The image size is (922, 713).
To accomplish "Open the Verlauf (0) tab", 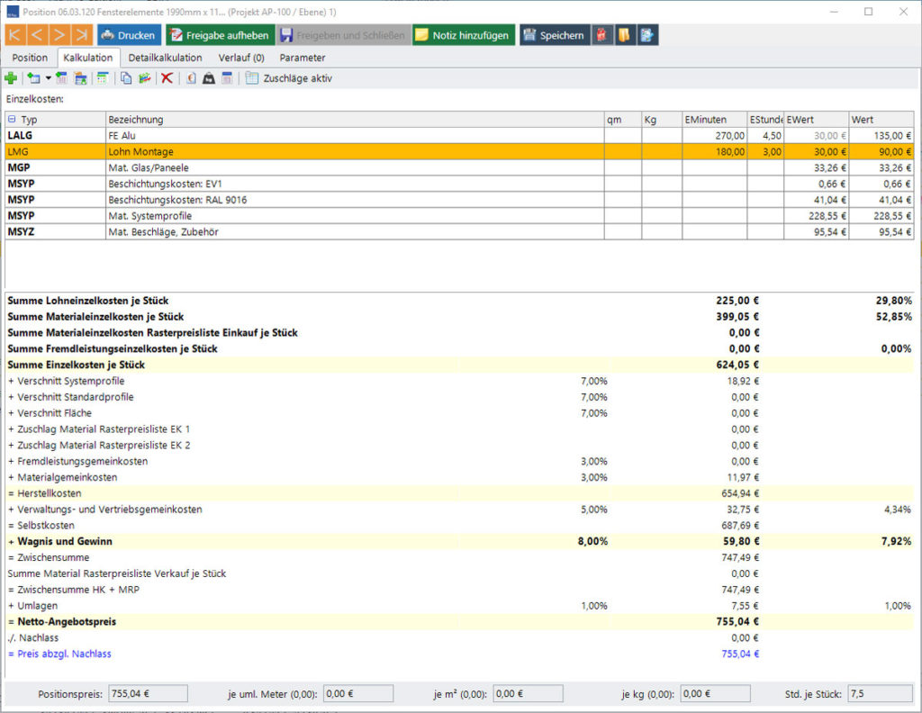I will (241, 58).
